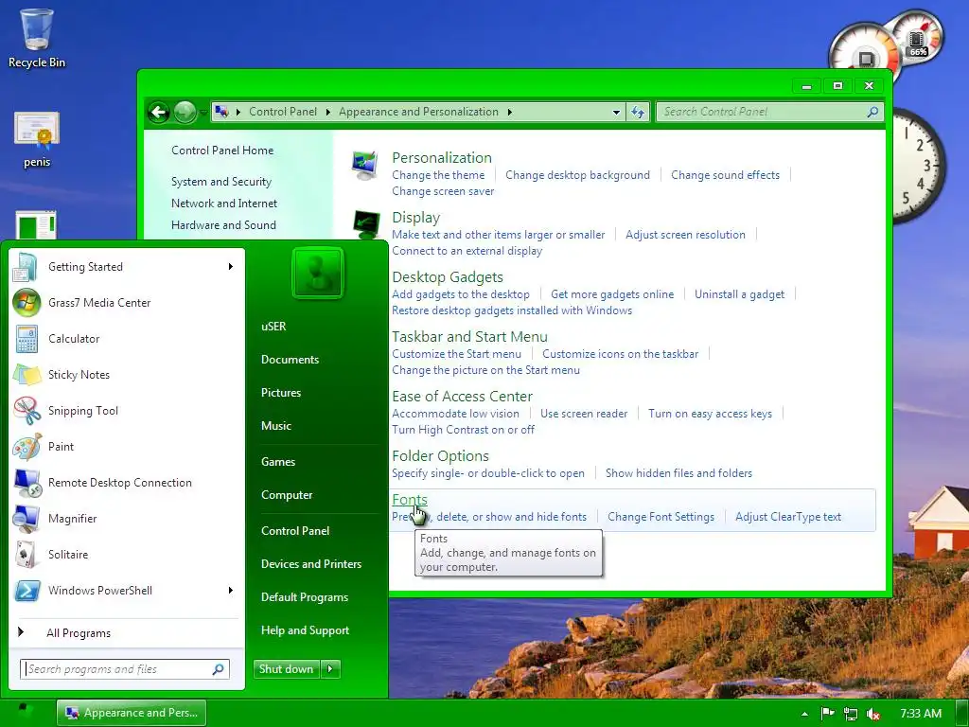This screenshot has width=969, height=727.
Task: Open Documents from Start menu
Action: click(x=290, y=360)
